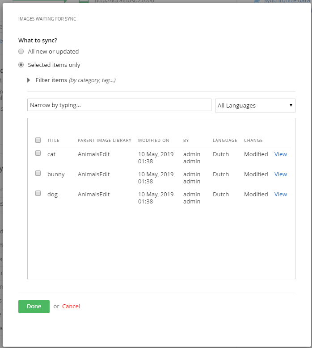312x348 pixels.
Task: Open the View link for dog
Action: click(281, 194)
